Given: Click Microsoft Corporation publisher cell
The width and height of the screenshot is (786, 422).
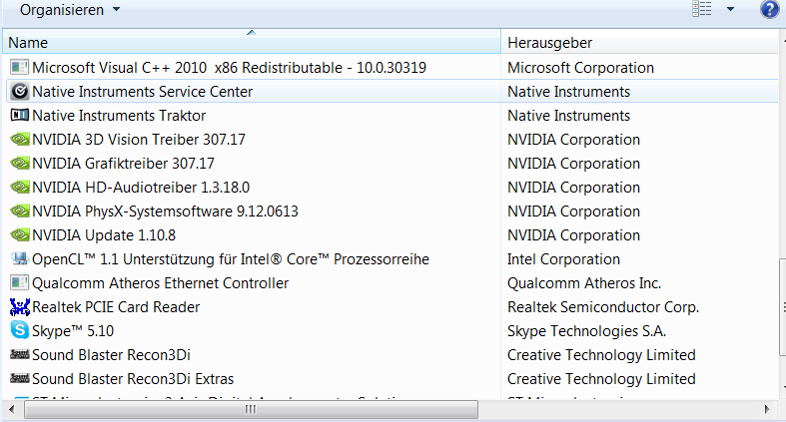Looking at the screenshot, I should point(580,68).
